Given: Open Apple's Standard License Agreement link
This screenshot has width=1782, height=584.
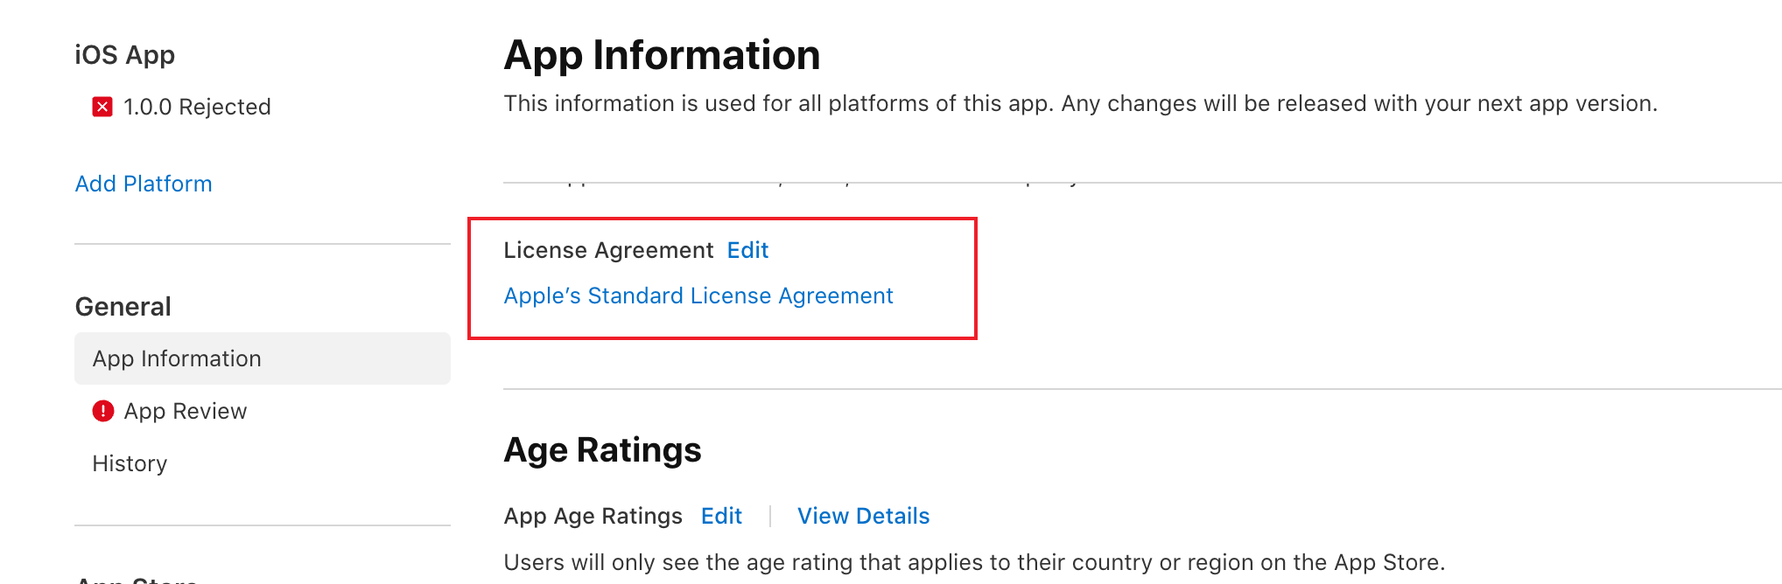Looking at the screenshot, I should point(698,295).
